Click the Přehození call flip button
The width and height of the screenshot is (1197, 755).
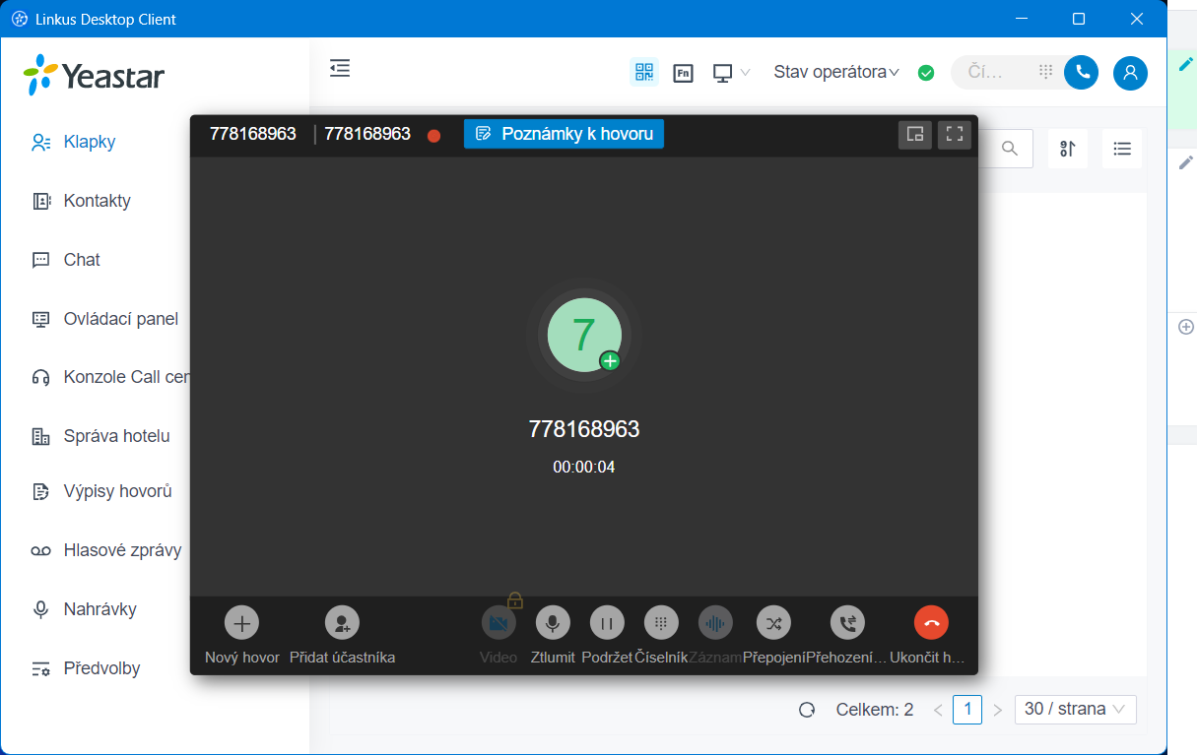(x=847, y=623)
